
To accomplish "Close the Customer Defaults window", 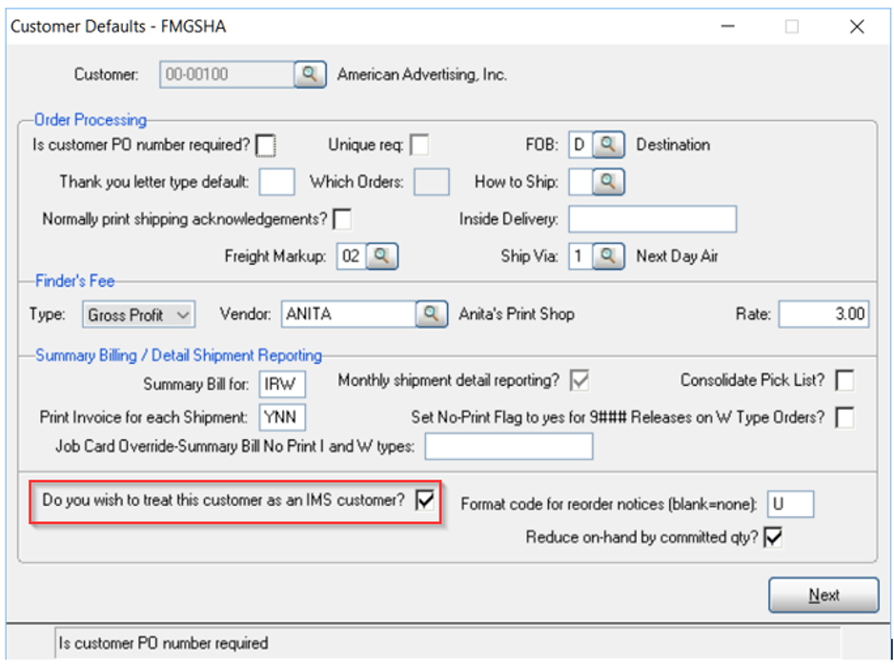I will click(857, 27).
